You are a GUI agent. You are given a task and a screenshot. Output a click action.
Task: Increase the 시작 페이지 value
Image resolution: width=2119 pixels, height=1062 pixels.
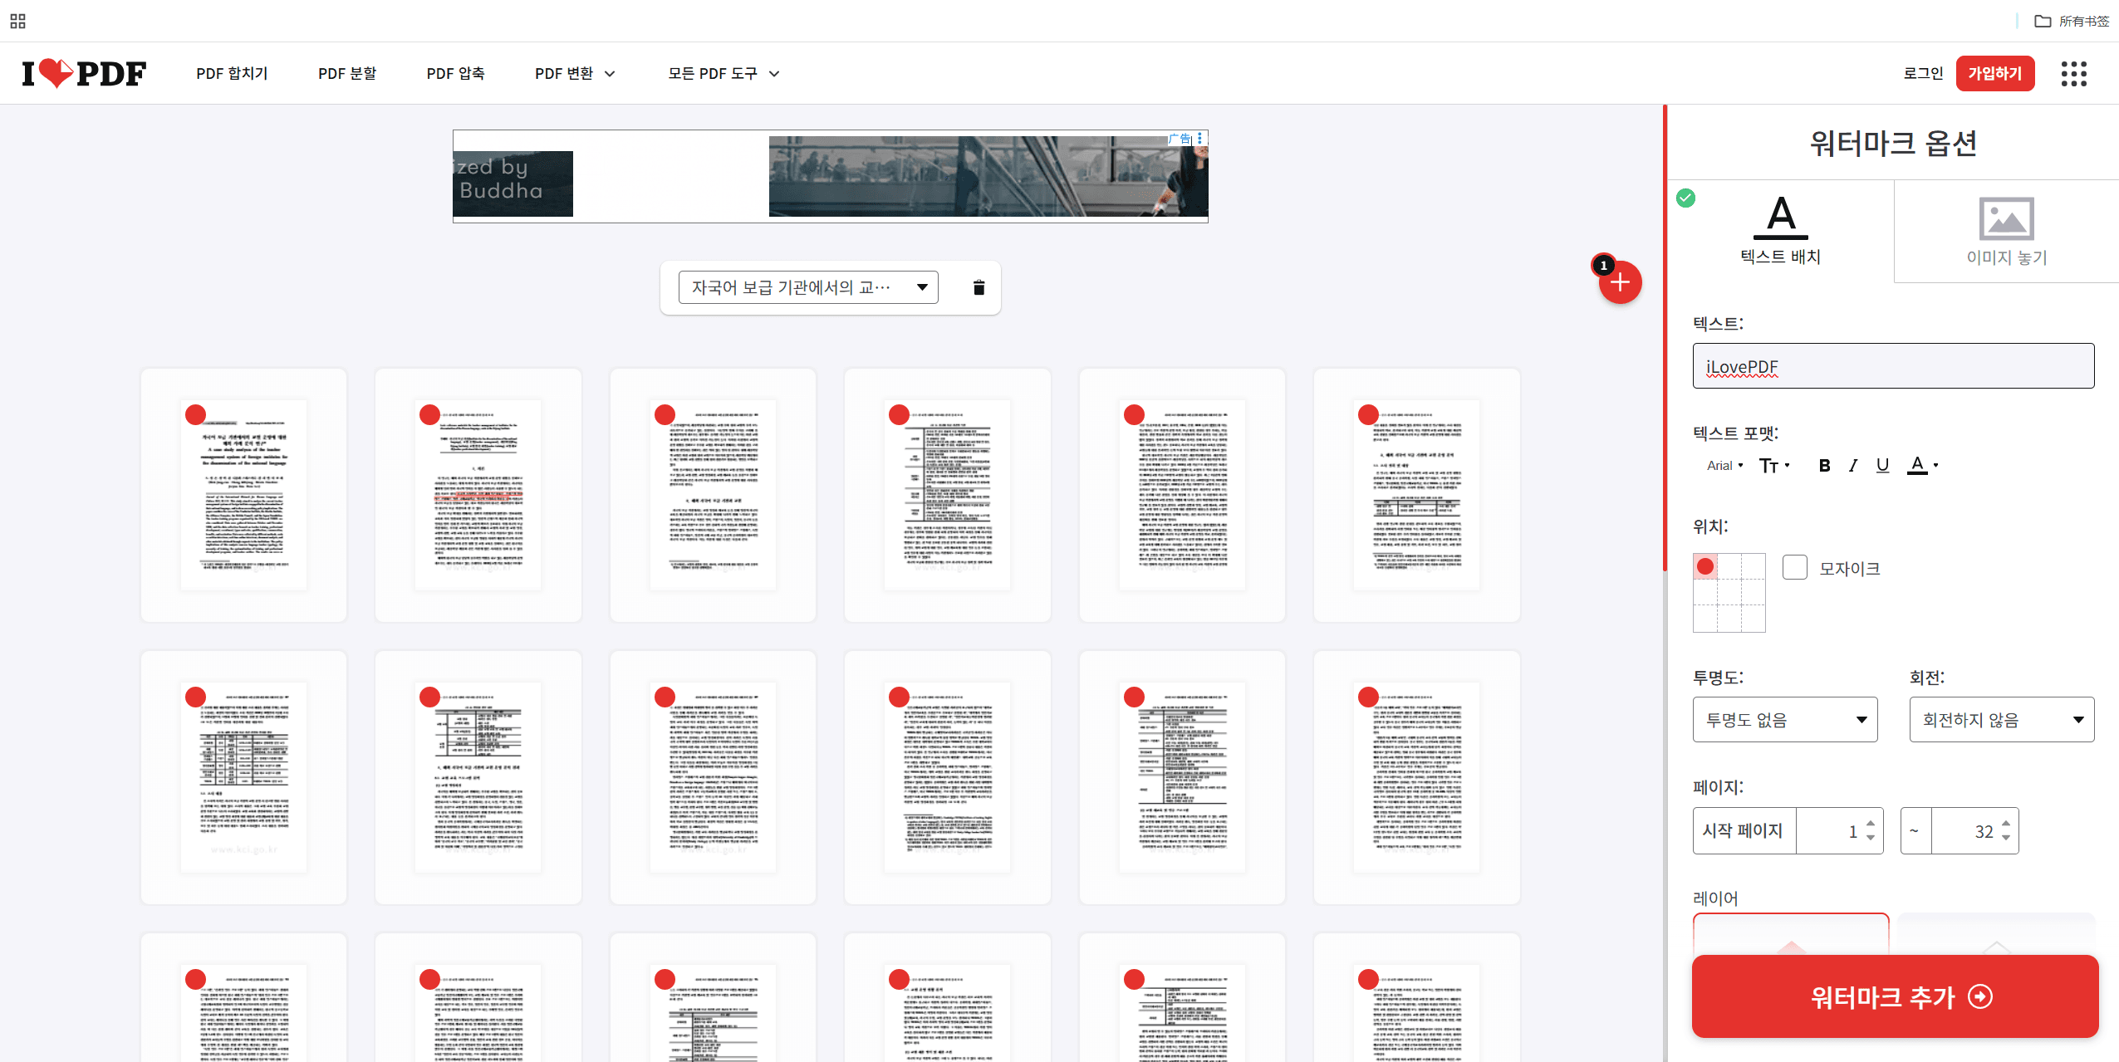1870,824
